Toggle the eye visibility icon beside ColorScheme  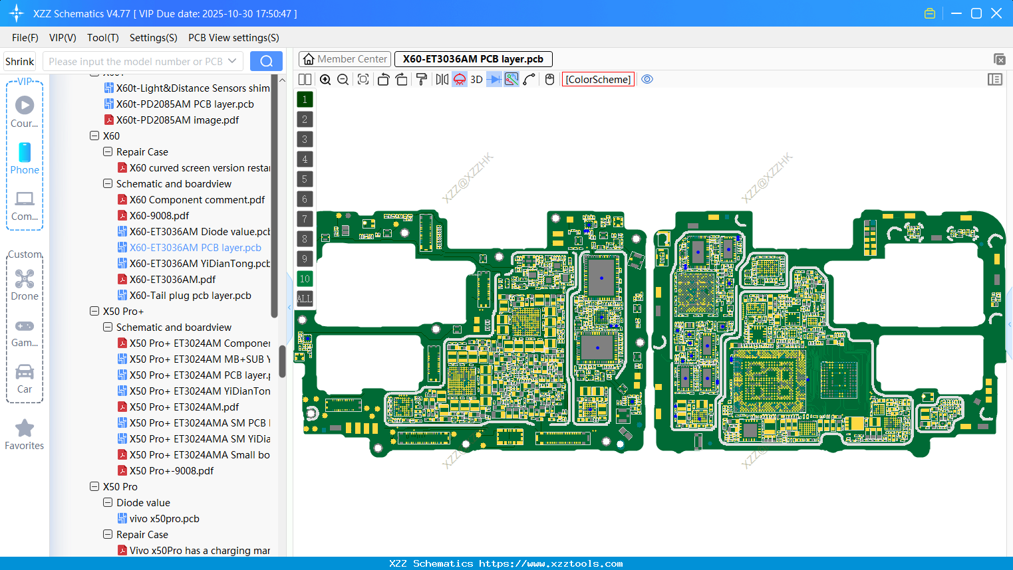647,79
